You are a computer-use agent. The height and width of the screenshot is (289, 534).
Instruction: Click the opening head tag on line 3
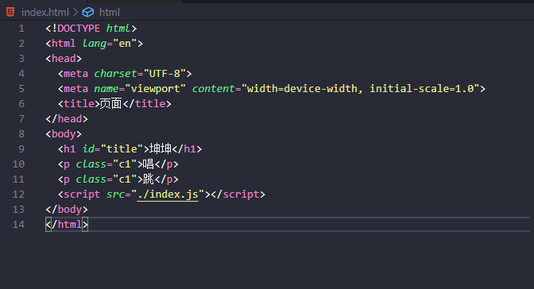[x=64, y=59]
